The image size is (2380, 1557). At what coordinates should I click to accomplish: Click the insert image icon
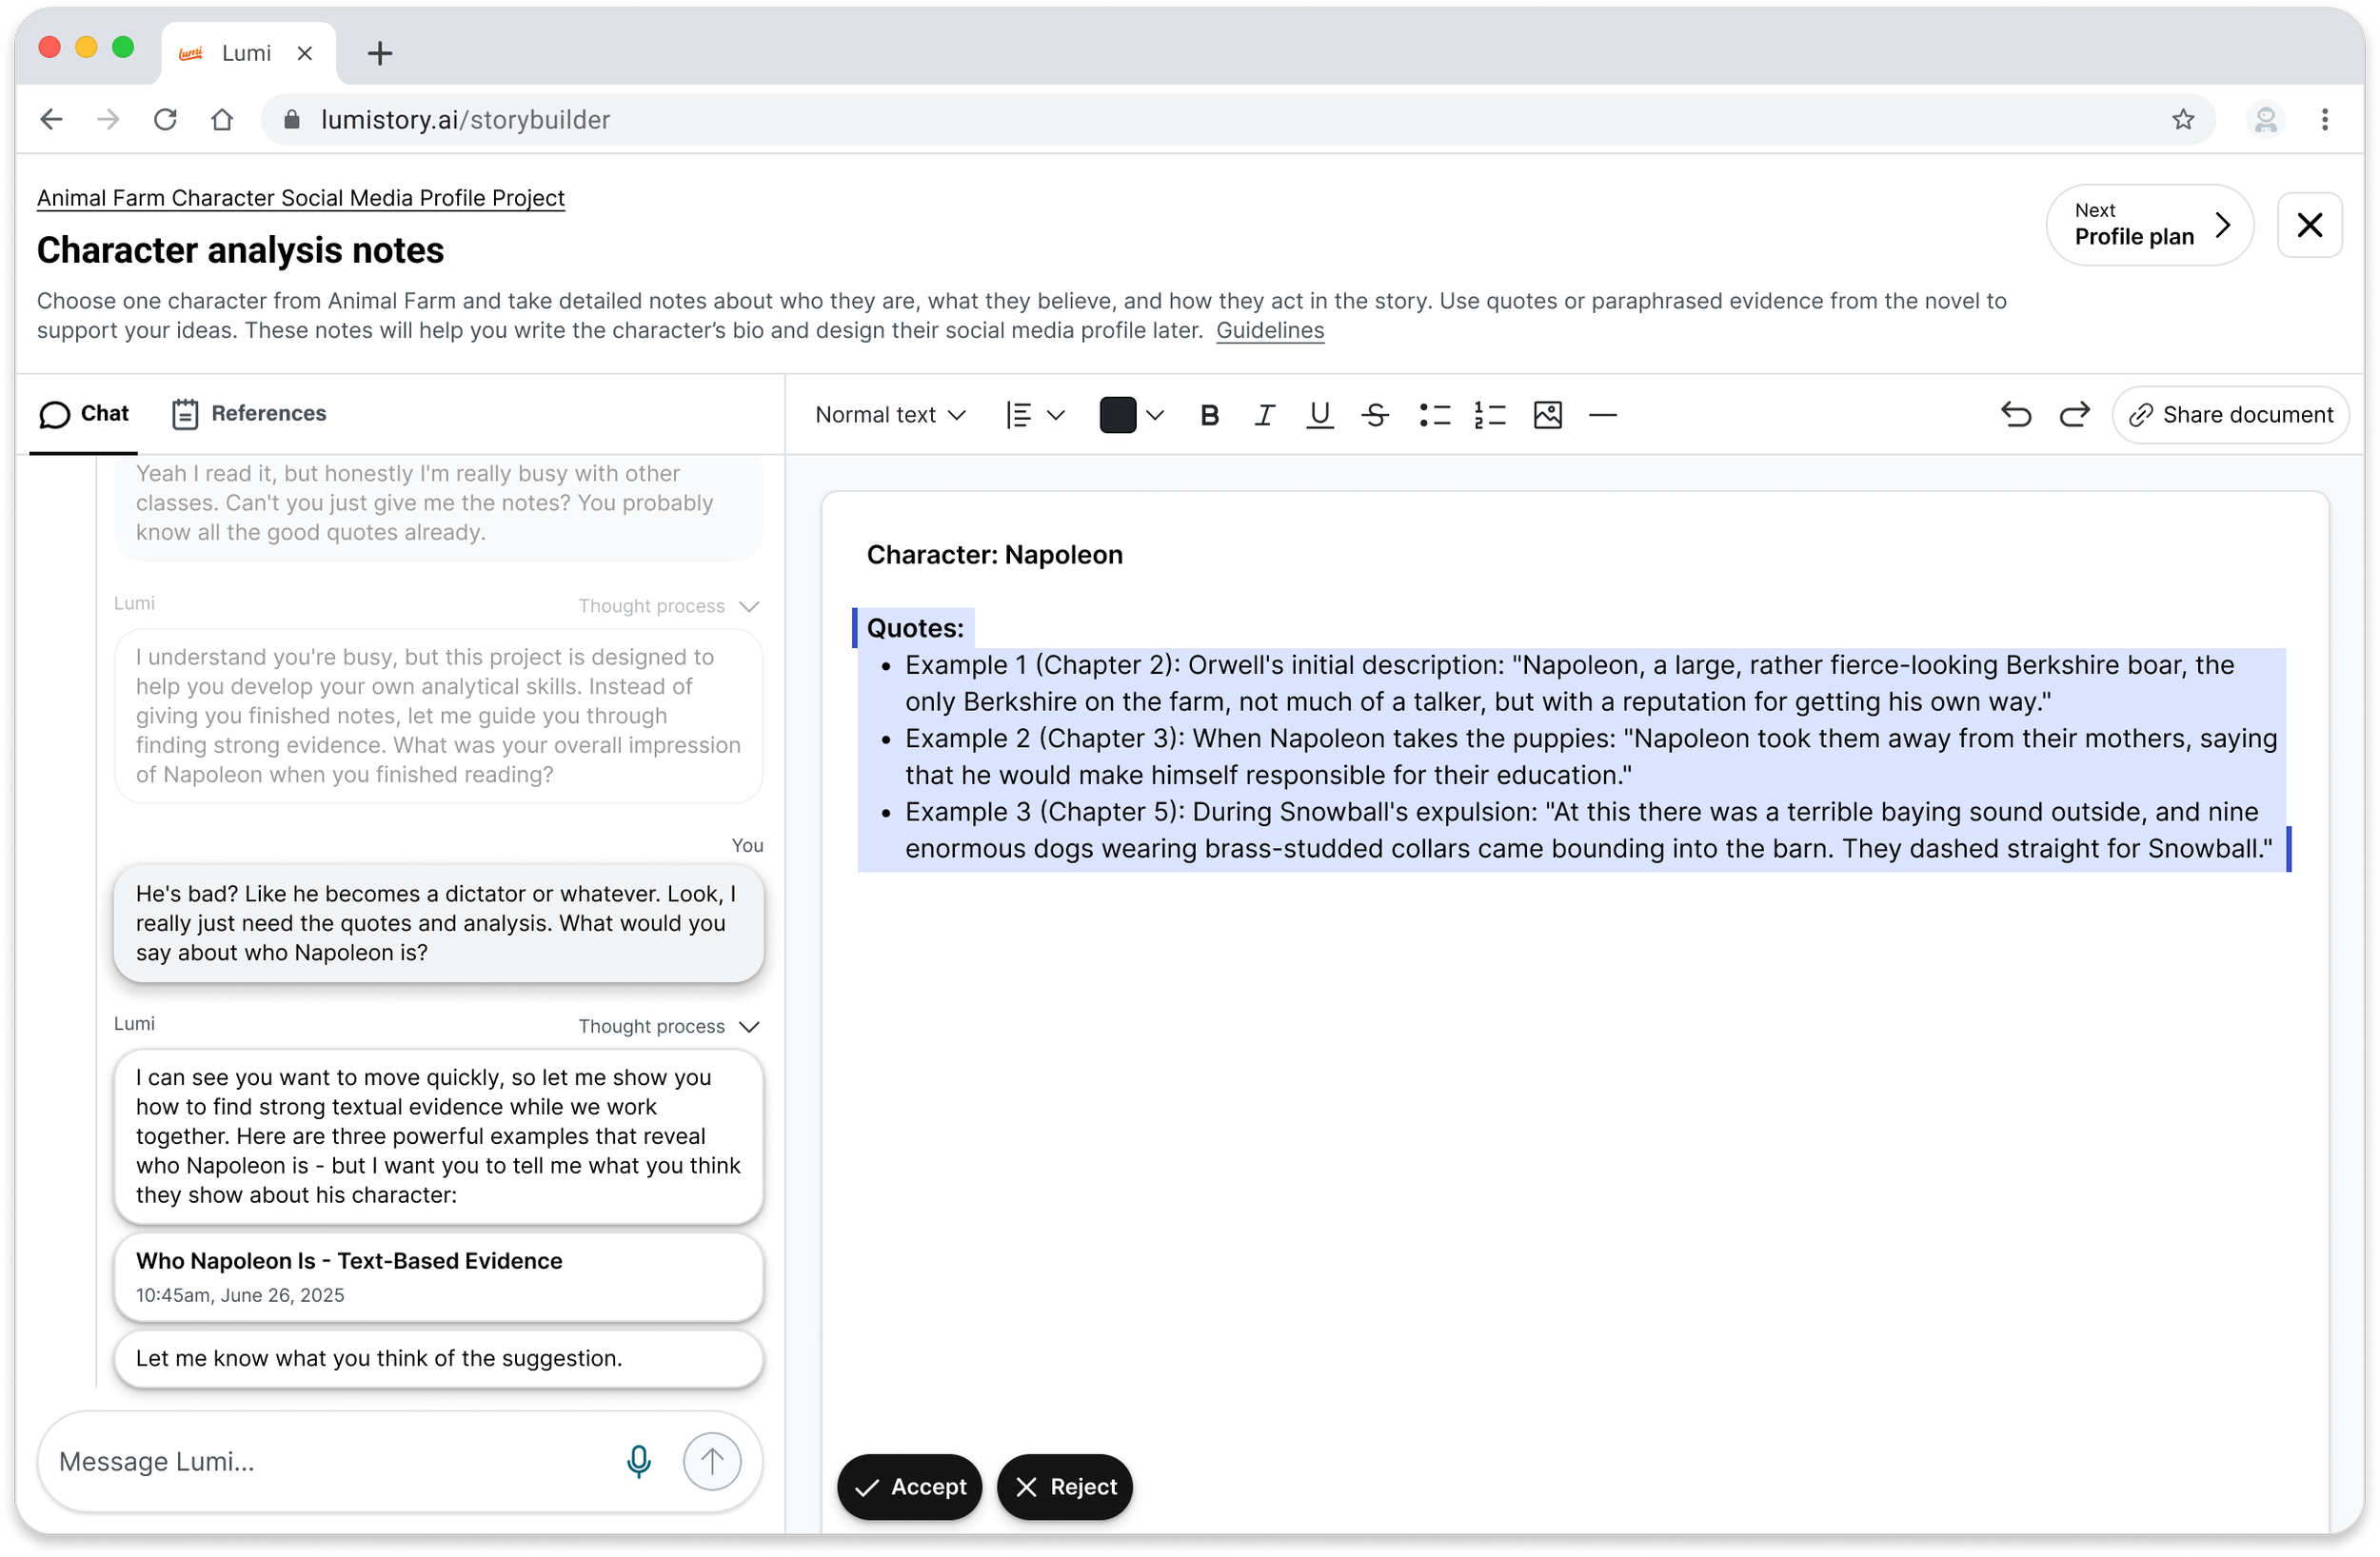coord(1547,415)
